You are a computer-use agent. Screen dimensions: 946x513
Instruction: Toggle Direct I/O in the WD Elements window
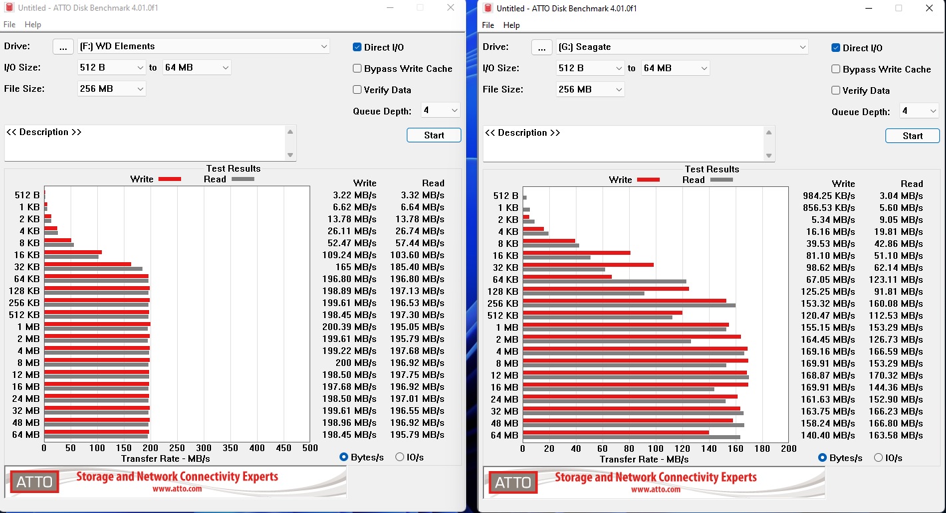pos(357,47)
